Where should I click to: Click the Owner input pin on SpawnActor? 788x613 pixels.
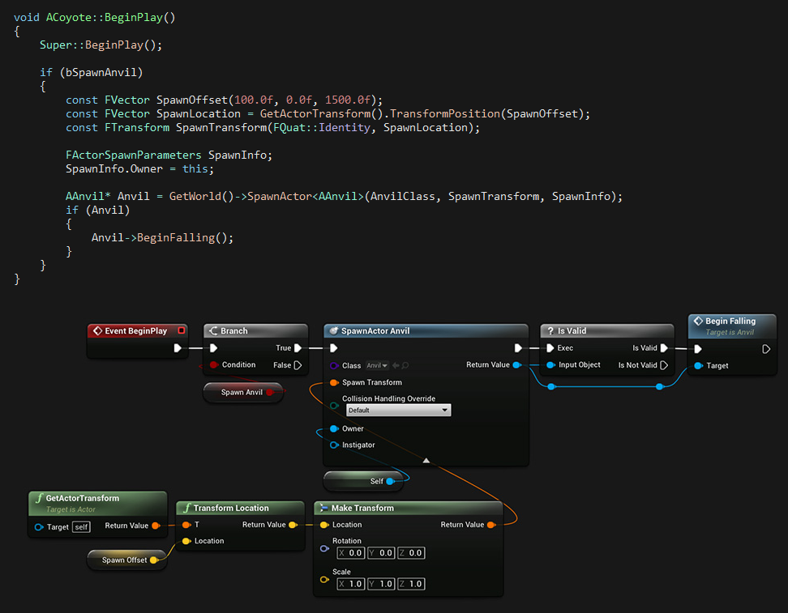334,428
